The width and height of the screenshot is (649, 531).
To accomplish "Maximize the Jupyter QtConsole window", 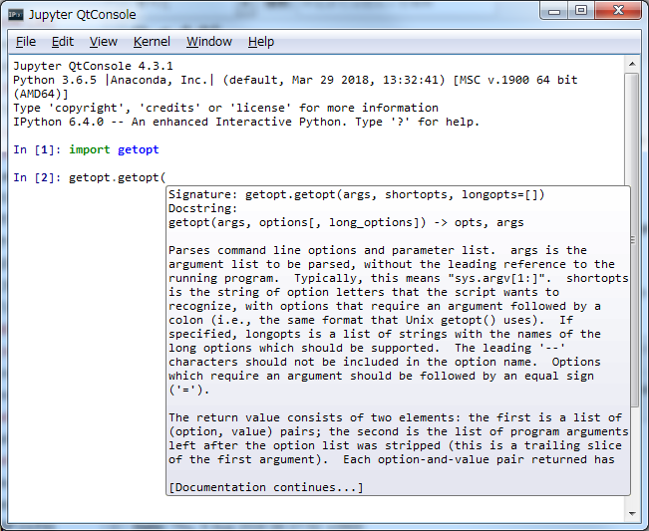I will pos(581,11).
